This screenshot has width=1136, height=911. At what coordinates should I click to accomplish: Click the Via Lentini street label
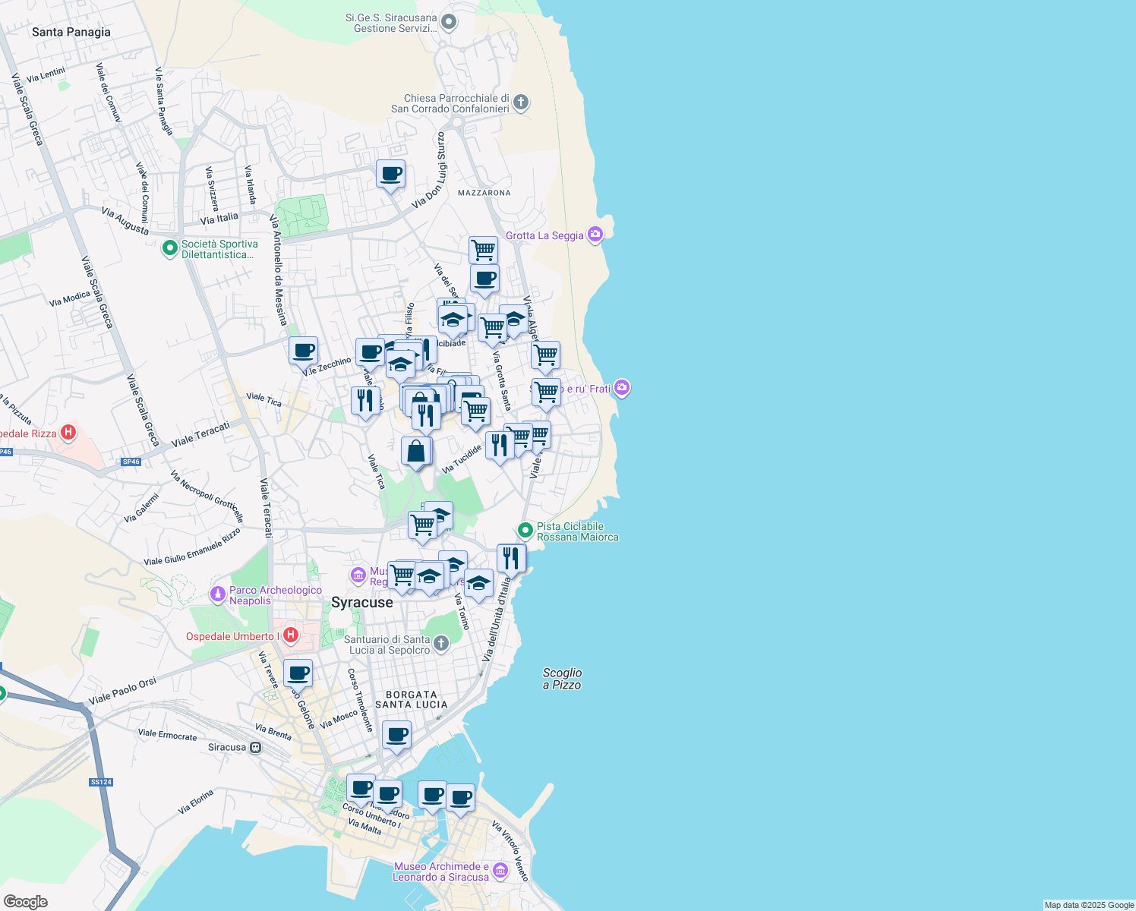(46, 75)
